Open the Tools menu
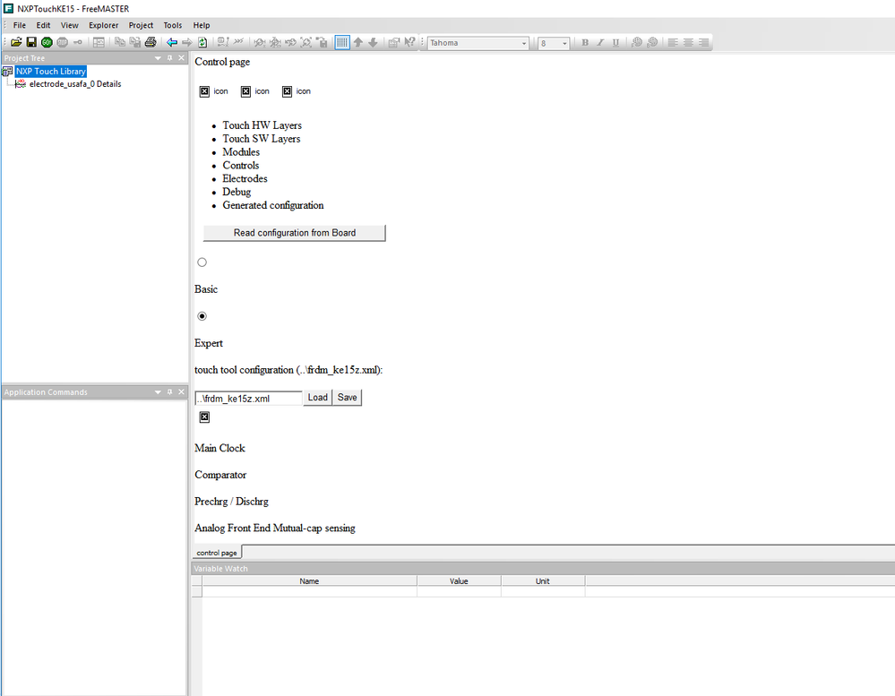This screenshot has width=895, height=696. coord(172,25)
